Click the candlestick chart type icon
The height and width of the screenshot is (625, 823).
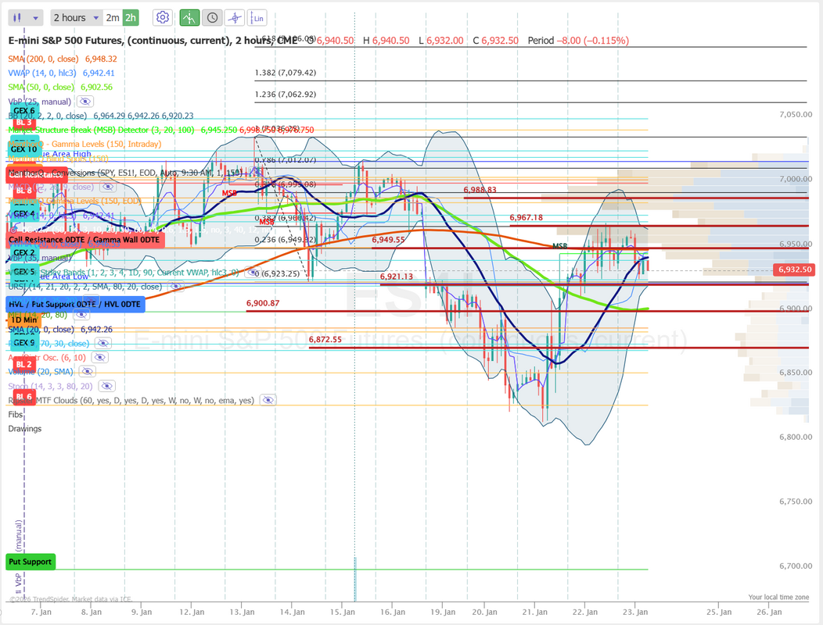click(19, 17)
